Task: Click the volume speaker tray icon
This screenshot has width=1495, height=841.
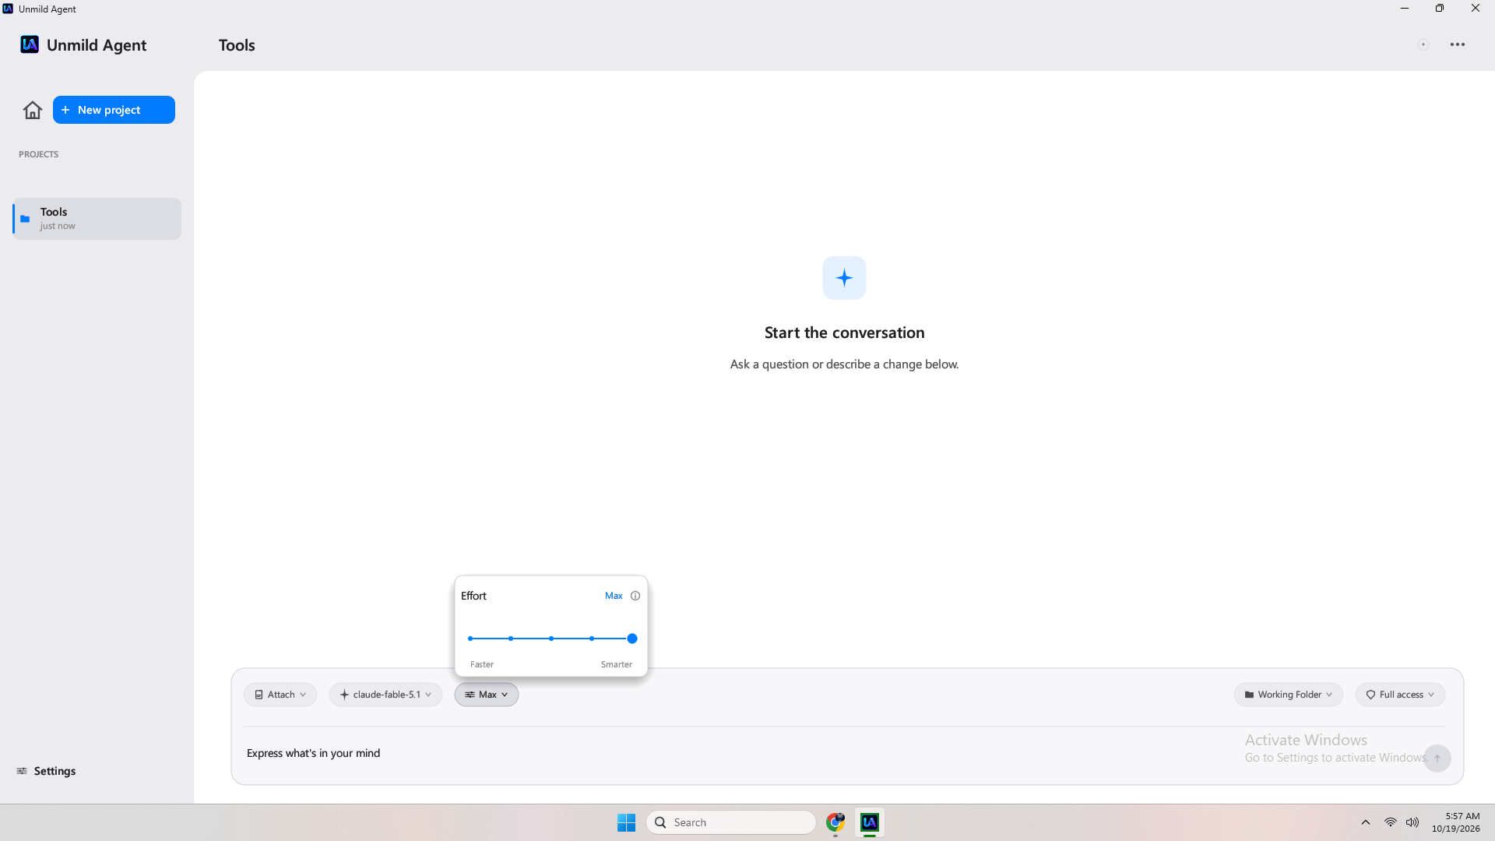Action: click(1412, 822)
